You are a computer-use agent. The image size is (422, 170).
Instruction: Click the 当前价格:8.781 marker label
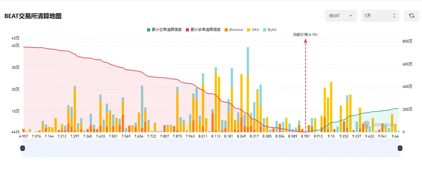(x=305, y=35)
